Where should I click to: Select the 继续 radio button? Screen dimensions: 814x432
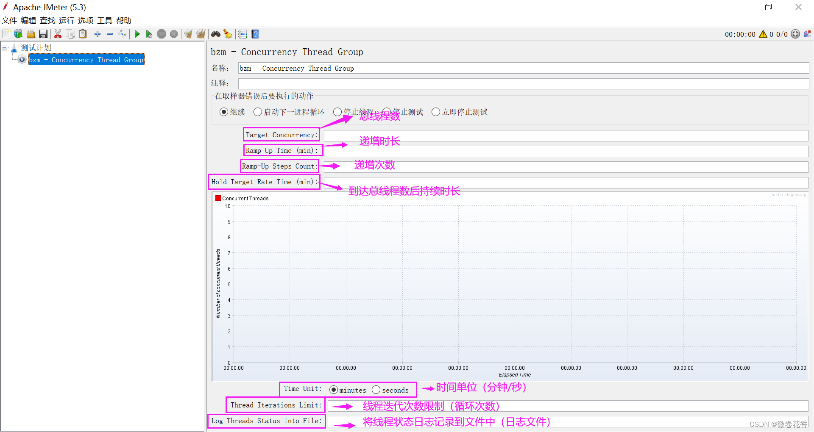224,112
